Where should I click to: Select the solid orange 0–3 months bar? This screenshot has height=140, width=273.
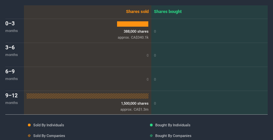(133, 24)
